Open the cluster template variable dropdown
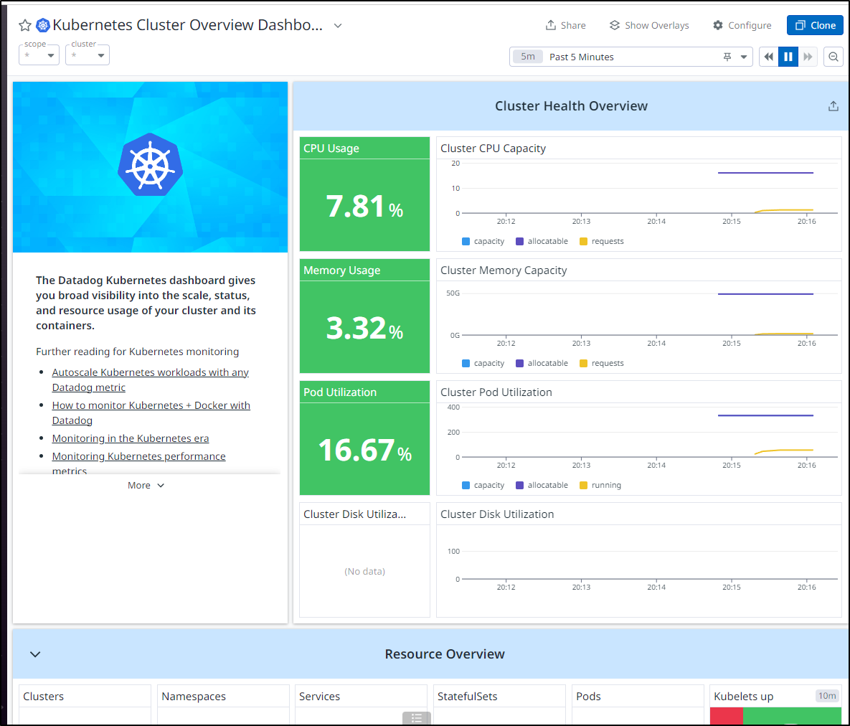This screenshot has width=850, height=726. pos(88,55)
